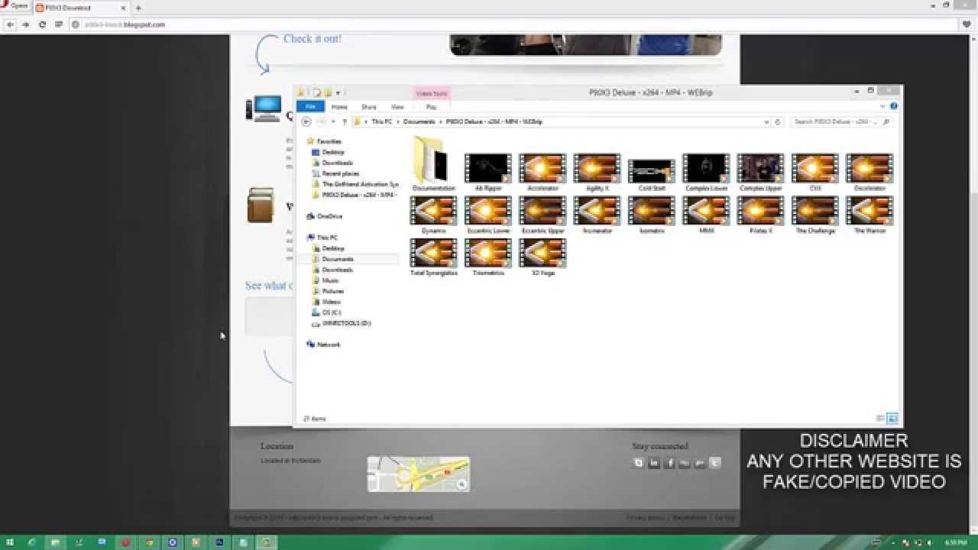Select the Agility X video file
This screenshot has width=978, height=550.
click(x=597, y=172)
